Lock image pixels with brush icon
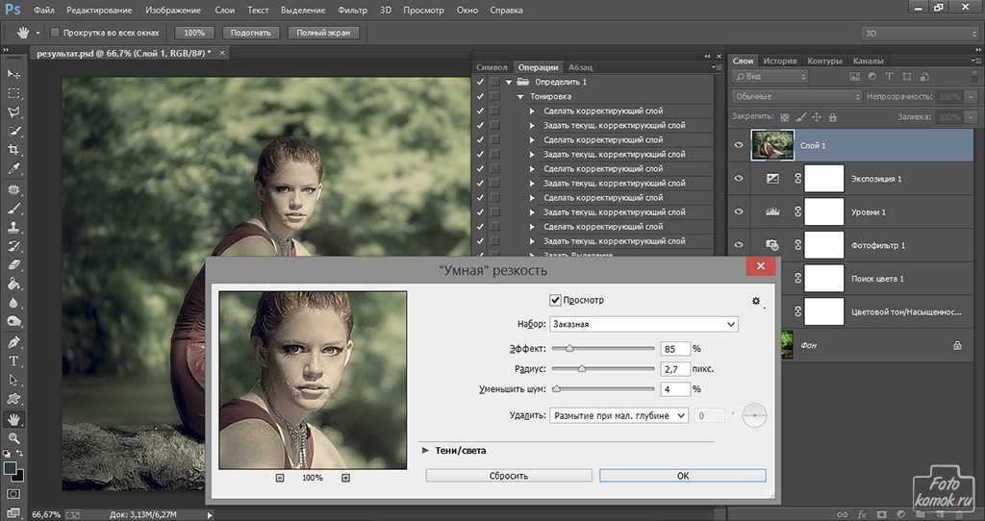This screenshot has height=521, width=985. coord(801,117)
